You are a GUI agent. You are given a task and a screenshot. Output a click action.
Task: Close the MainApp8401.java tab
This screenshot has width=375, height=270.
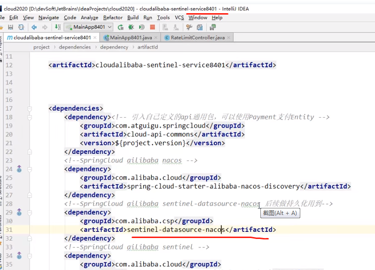tap(156, 38)
